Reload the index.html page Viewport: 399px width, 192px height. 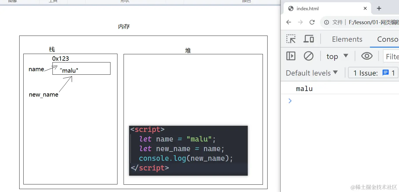312,22
